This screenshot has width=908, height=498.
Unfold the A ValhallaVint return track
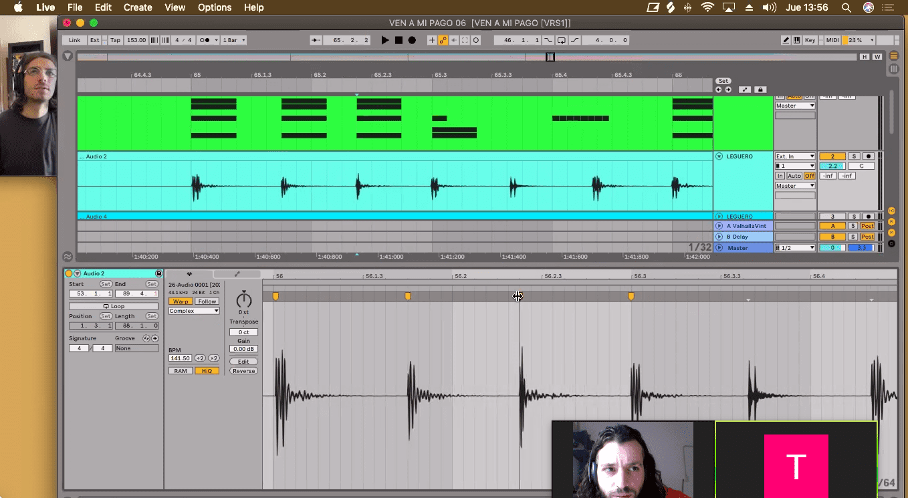[719, 226]
